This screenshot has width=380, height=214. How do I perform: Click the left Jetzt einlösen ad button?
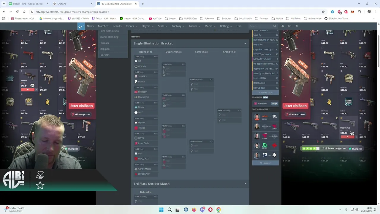point(81,106)
